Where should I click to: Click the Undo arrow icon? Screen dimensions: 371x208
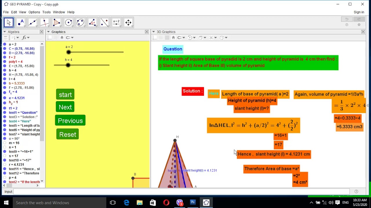tap(347, 19)
